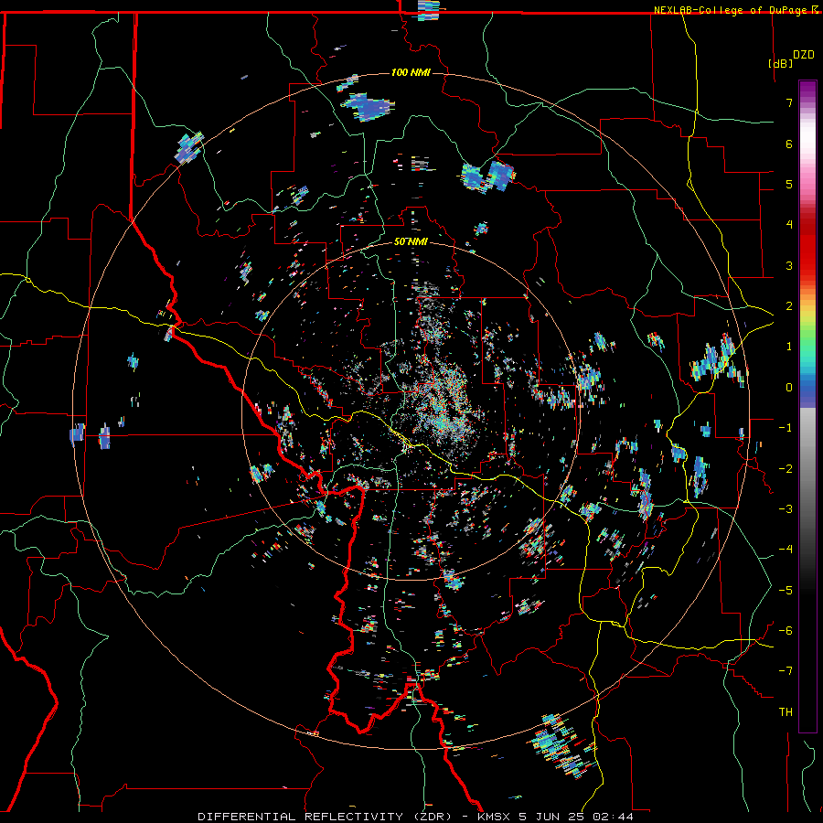Click the -7 value on the ZDR scale
This screenshot has height=823, width=823.
(x=786, y=671)
